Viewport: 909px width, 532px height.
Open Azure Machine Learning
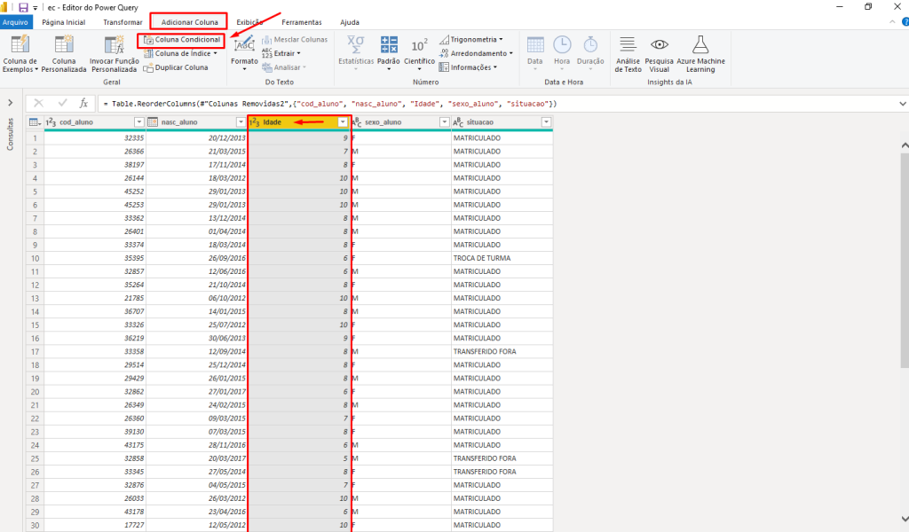(x=700, y=44)
